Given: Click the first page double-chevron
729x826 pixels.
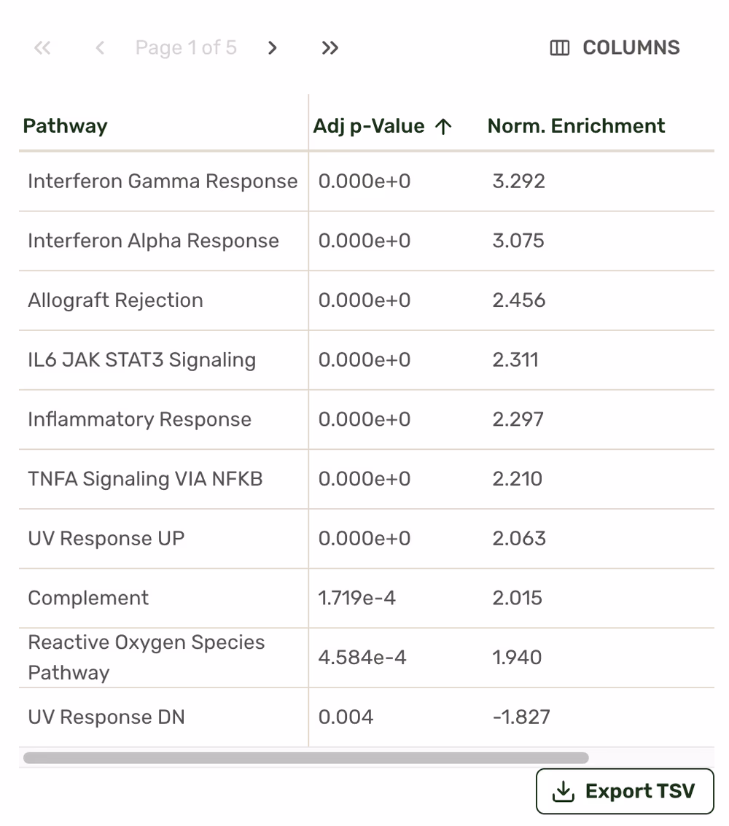Looking at the screenshot, I should click(42, 48).
